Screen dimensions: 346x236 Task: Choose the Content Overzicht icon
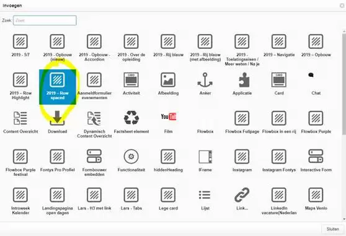pos(20,118)
